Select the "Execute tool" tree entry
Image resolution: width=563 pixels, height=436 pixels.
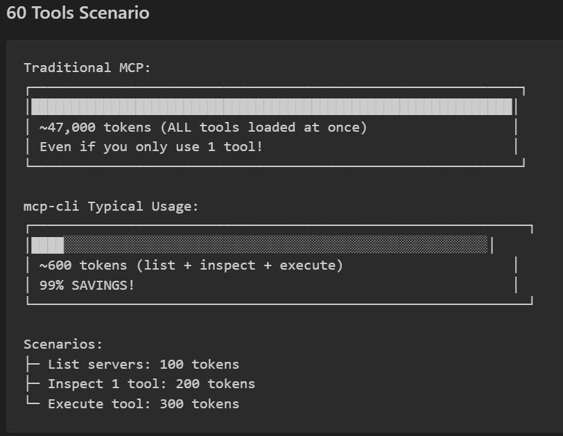tap(99, 404)
